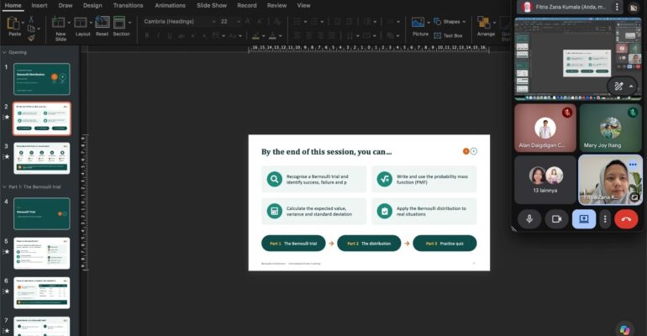
Task: Open the View tab
Action: pyautogui.click(x=303, y=5)
